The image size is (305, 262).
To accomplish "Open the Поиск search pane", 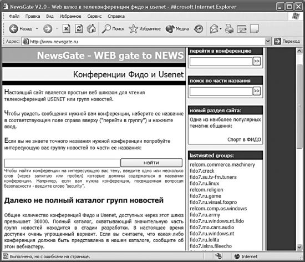I will (113, 29).
